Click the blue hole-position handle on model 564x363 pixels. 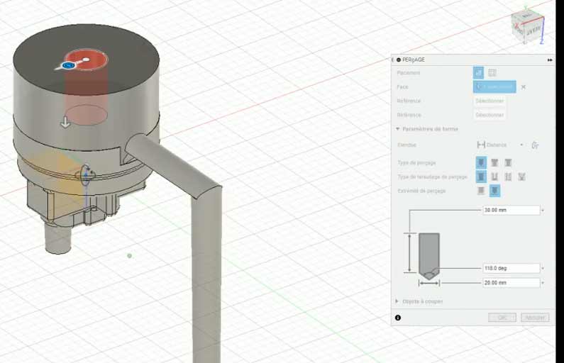tap(68, 65)
